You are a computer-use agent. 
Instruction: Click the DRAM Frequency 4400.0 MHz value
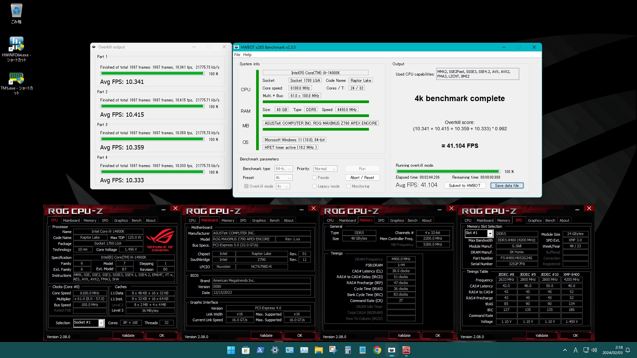click(x=401, y=259)
